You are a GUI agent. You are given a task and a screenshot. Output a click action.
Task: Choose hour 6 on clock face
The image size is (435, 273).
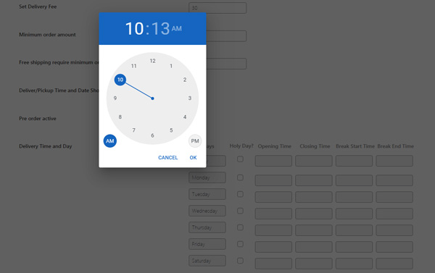(152, 135)
